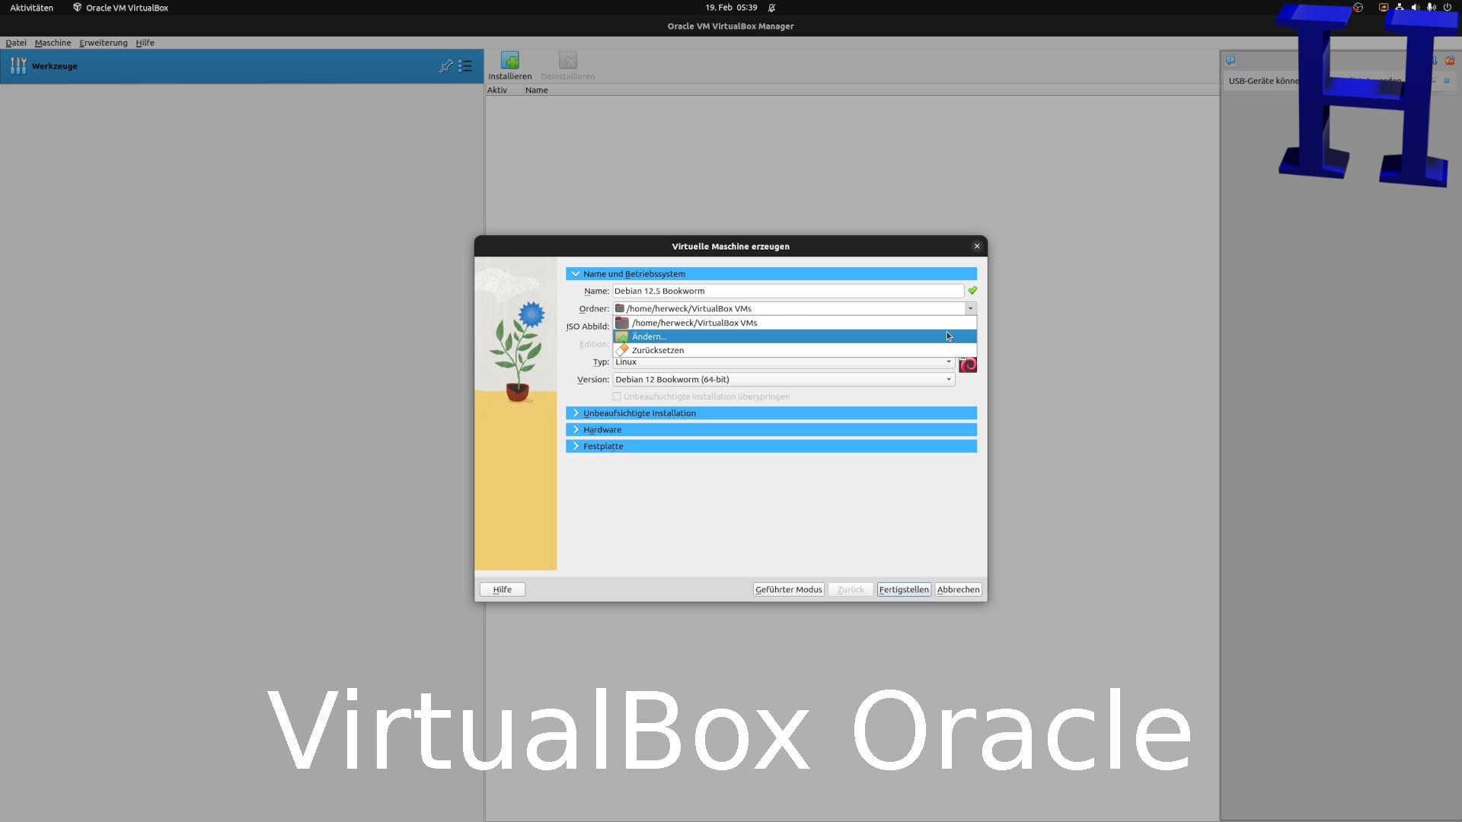
Task: Open the wired network tray icon
Action: coord(1400,8)
